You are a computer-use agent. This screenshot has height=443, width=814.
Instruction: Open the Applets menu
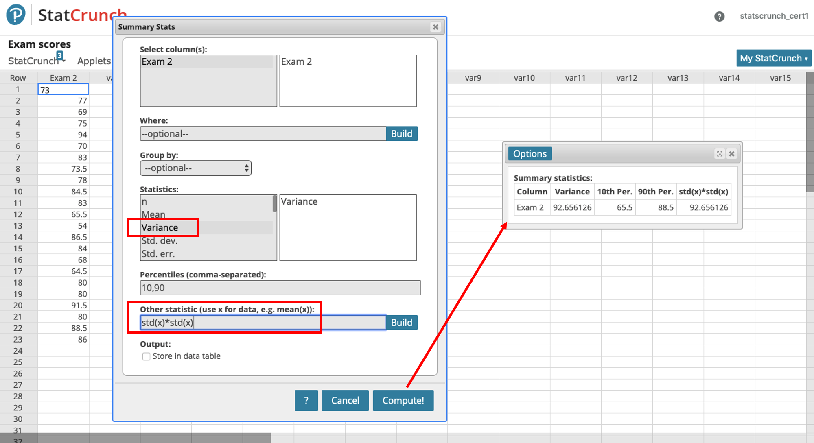tap(94, 61)
